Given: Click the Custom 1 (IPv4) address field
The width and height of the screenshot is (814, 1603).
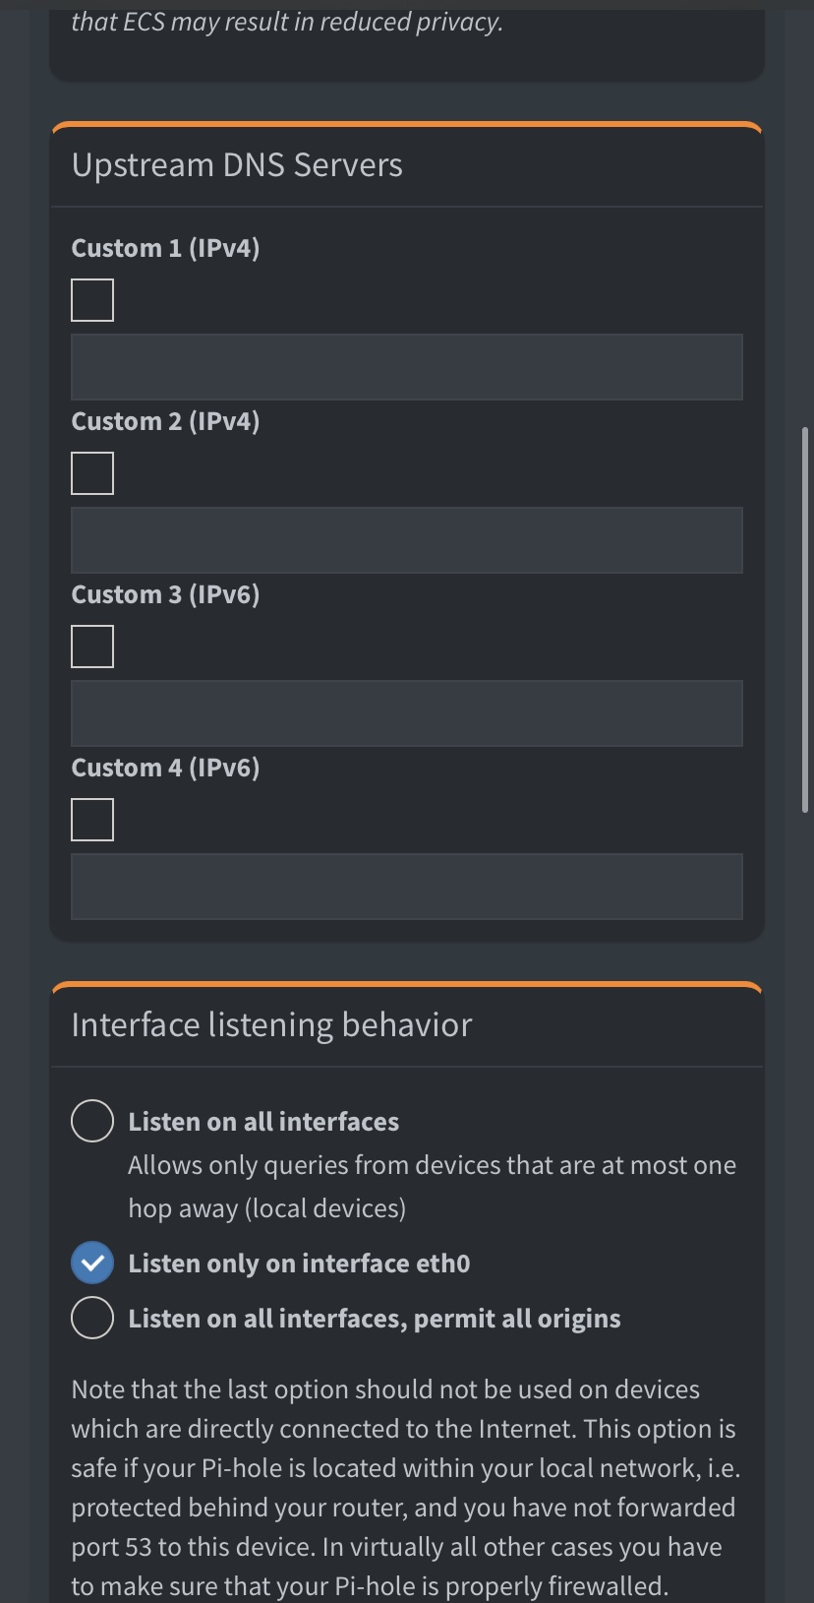Looking at the screenshot, I should click(407, 367).
